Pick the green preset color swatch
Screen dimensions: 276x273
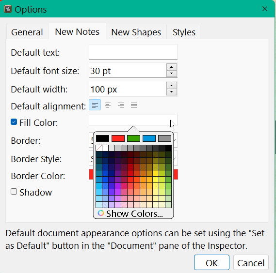click(x=133, y=138)
